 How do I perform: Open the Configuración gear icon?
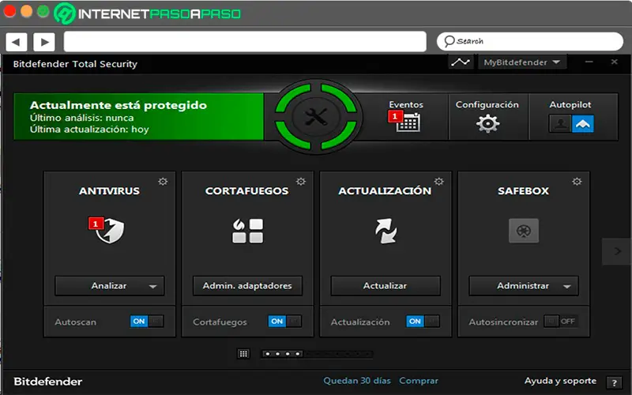coord(487,123)
